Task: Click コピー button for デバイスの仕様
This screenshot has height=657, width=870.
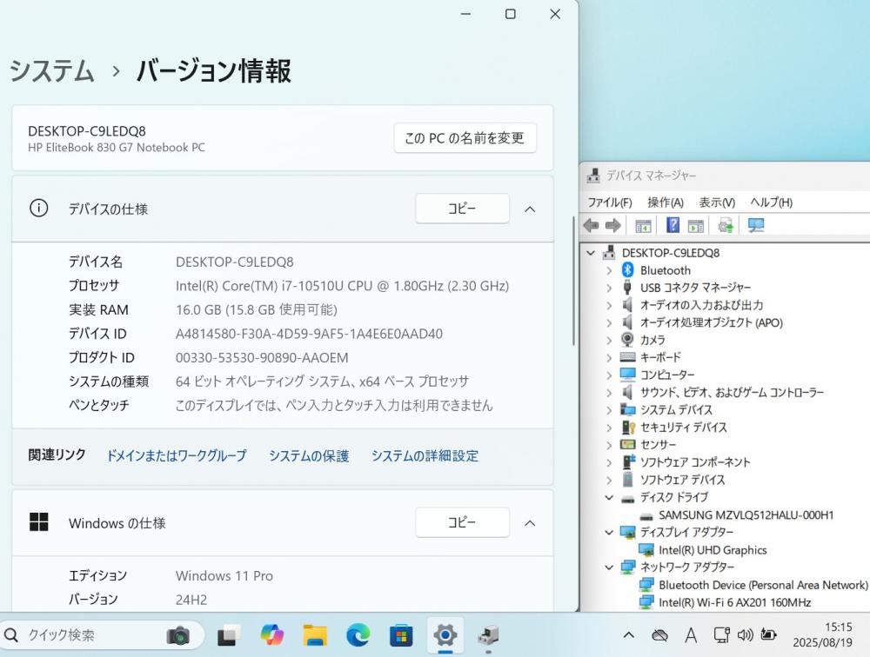Action: 462,209
